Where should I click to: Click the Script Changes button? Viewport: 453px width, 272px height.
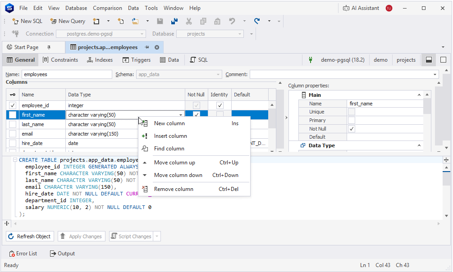[131, 236]
